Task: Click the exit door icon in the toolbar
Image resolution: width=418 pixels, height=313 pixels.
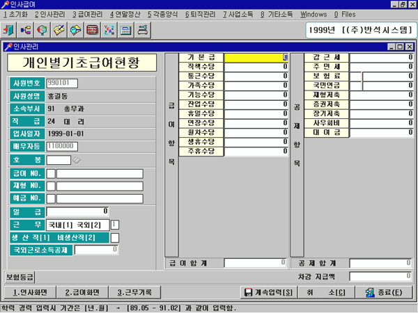Action: (x=10, y=31)
